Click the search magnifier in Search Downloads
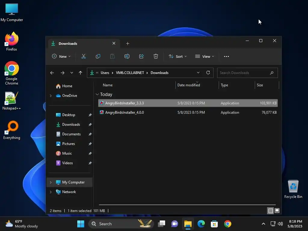 point(272,73)
